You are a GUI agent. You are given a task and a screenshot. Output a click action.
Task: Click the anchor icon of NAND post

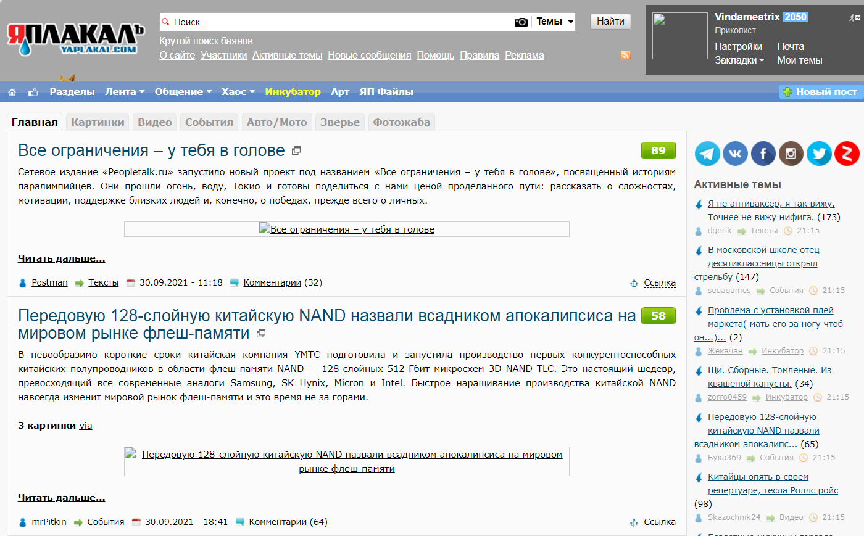[634, 522]
